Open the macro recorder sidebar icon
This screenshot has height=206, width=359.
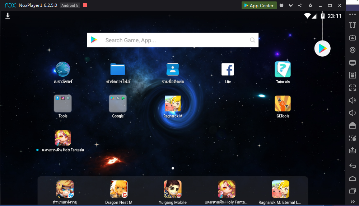(x=353, y=138)
